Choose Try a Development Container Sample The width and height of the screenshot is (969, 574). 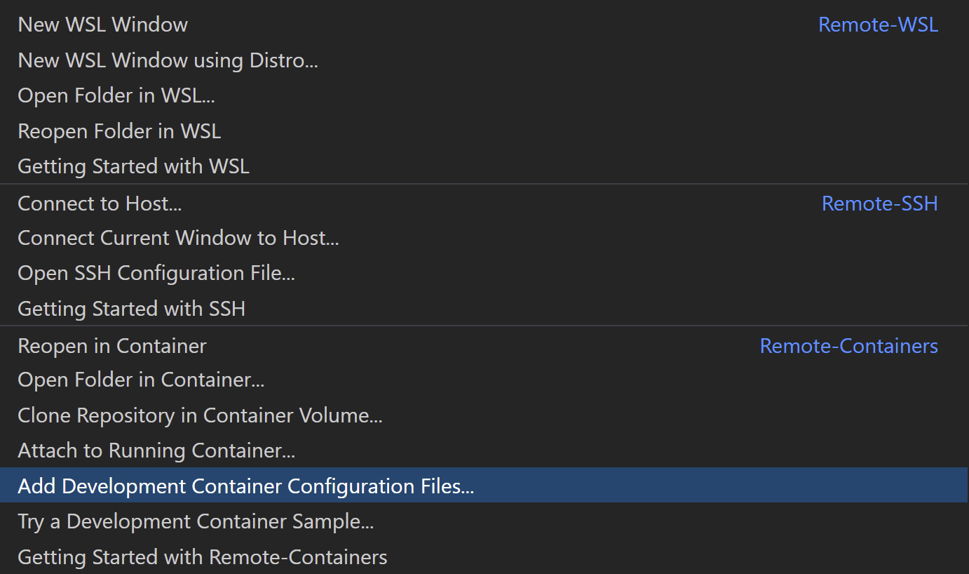[196, 521]
